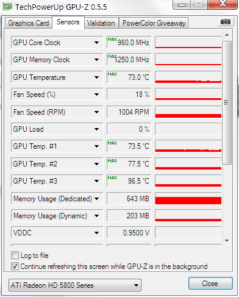Click the MAX indicator on GPU Temperature
Screen dimensions: 239x297
(112, 74)
